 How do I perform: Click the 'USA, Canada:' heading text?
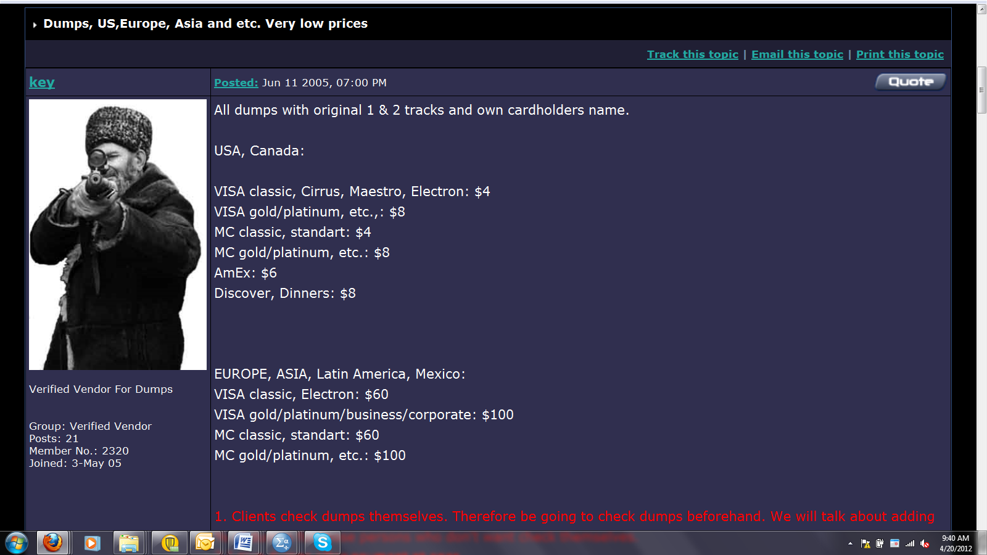(x=259, y=150)
